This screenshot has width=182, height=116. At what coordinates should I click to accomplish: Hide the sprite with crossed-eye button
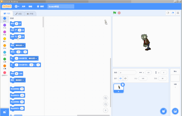point(125,78)
